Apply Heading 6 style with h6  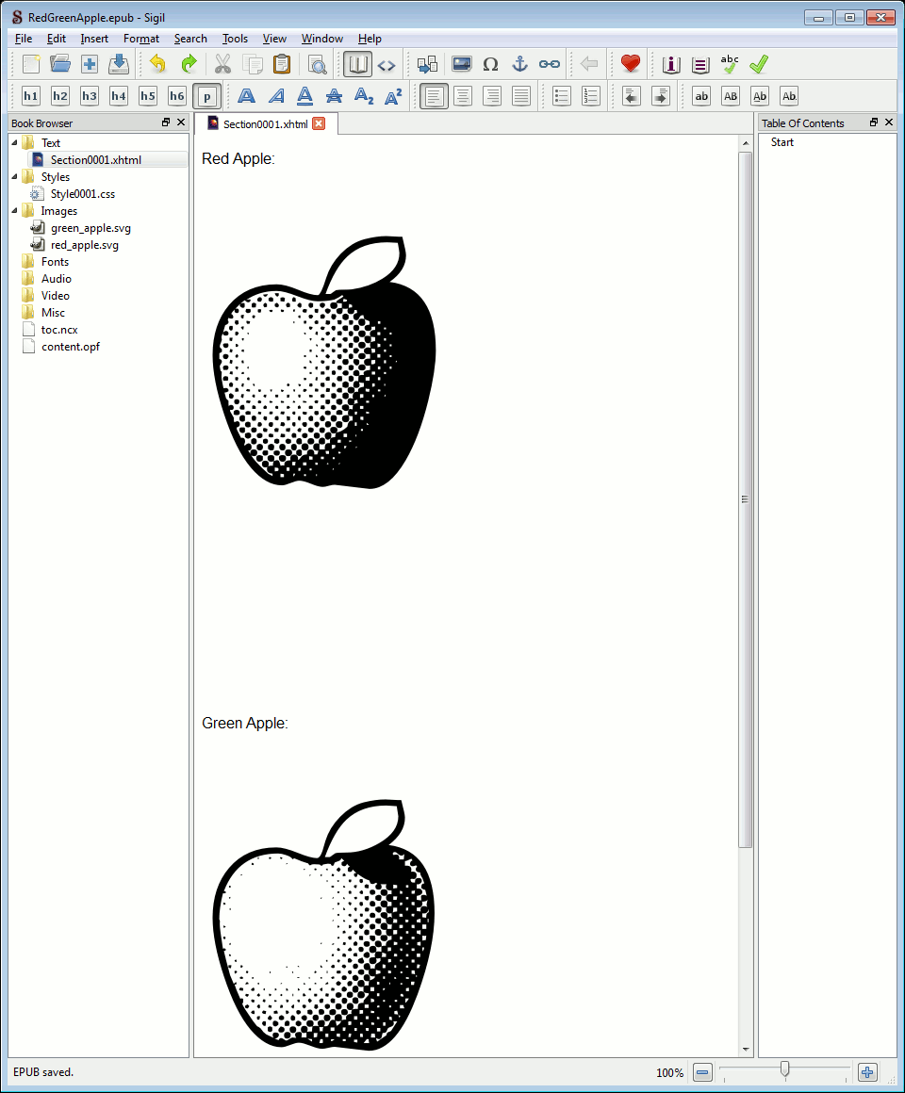(177, 96)
